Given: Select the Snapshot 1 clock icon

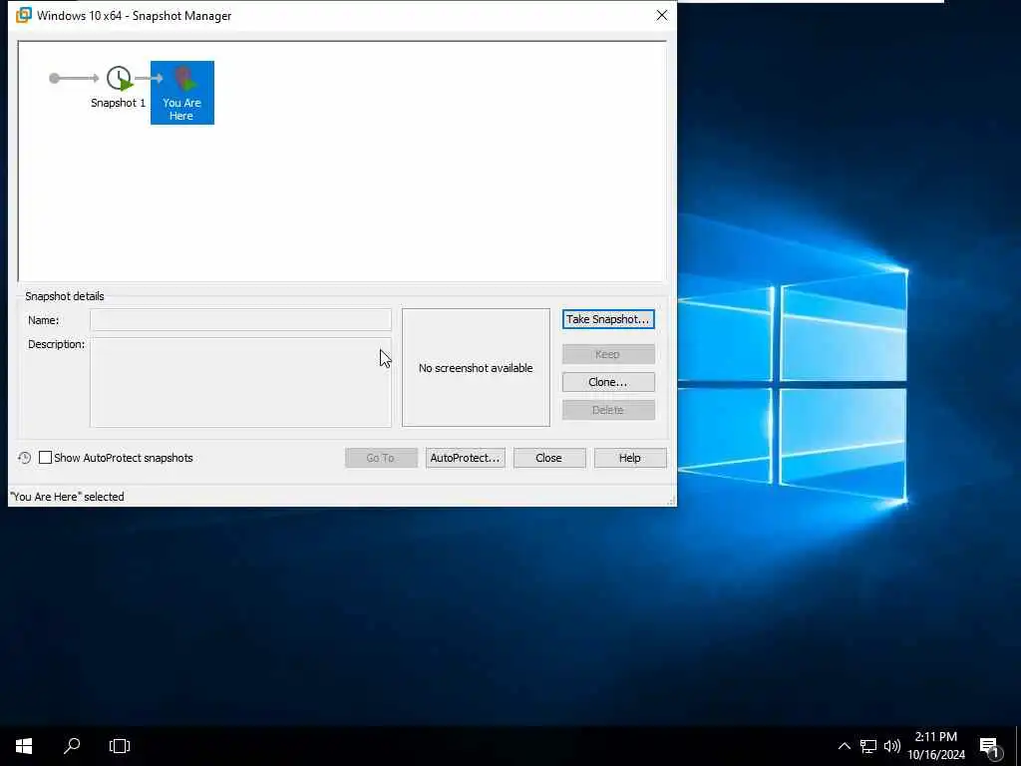Looking at the screenshot, I should 120,78.
